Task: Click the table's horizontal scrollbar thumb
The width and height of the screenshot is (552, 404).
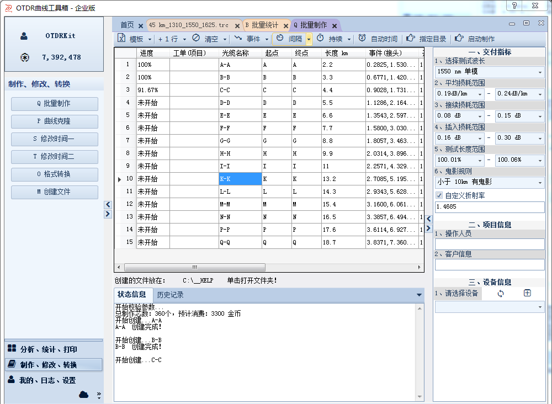Action: pos(194,267)
